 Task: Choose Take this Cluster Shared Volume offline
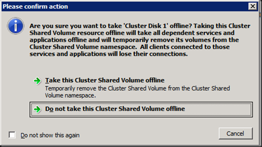(105, 80)
